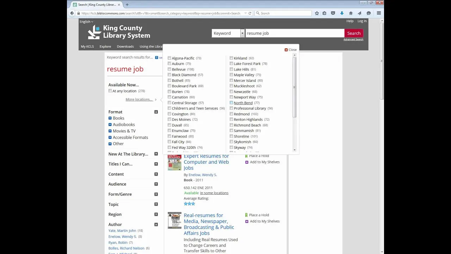Check At any location availability

(110, 91)
